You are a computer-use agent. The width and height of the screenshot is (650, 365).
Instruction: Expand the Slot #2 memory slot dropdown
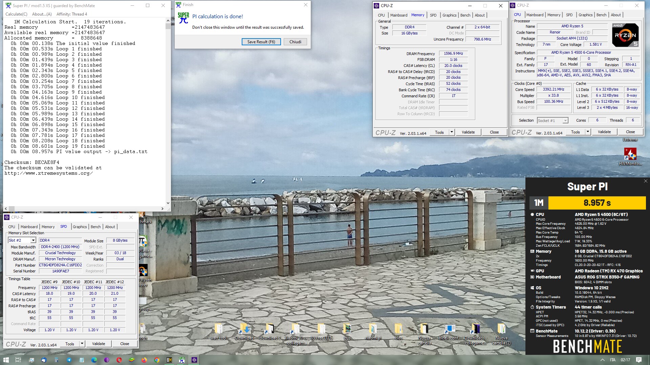pyautogui.click(x=33, y=240)
